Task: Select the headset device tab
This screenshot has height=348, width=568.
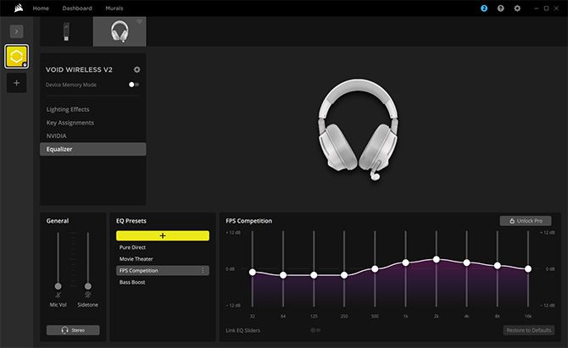Action: tap(120, 31)
